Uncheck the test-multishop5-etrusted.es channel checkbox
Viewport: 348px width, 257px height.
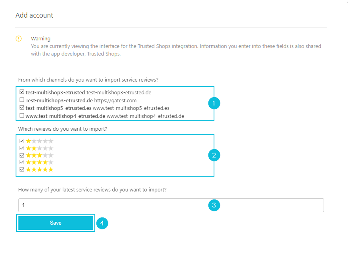[22, 108]
